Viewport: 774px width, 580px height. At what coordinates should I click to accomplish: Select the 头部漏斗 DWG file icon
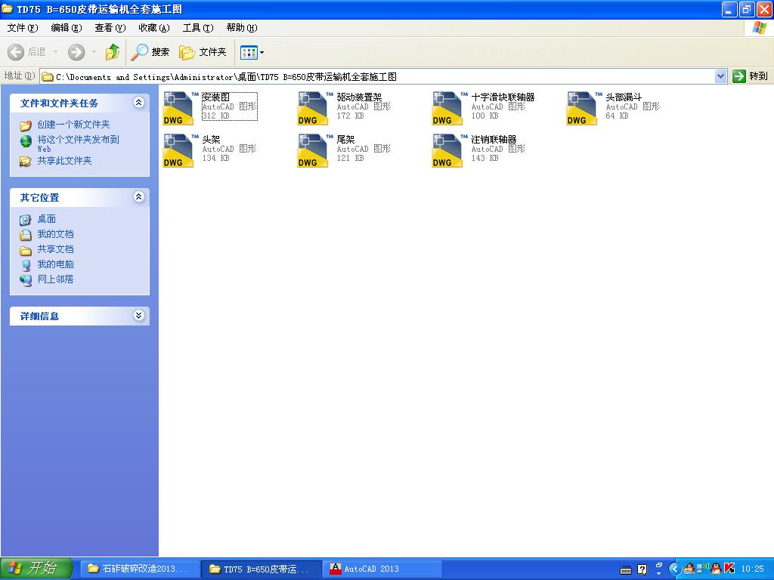coord(583,108)
